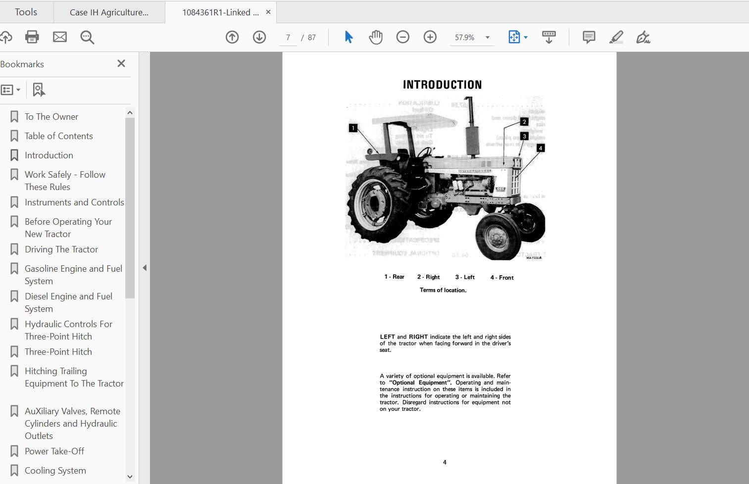Email the PDF as attachment

pos(60,37)
